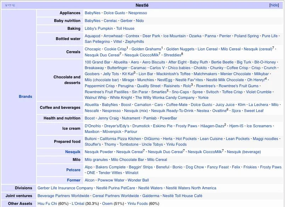Image resolution: width=285 pixels, height=207 pixels.
Task: Open the Nesquik (beverage) link
Action: point(244,152)
